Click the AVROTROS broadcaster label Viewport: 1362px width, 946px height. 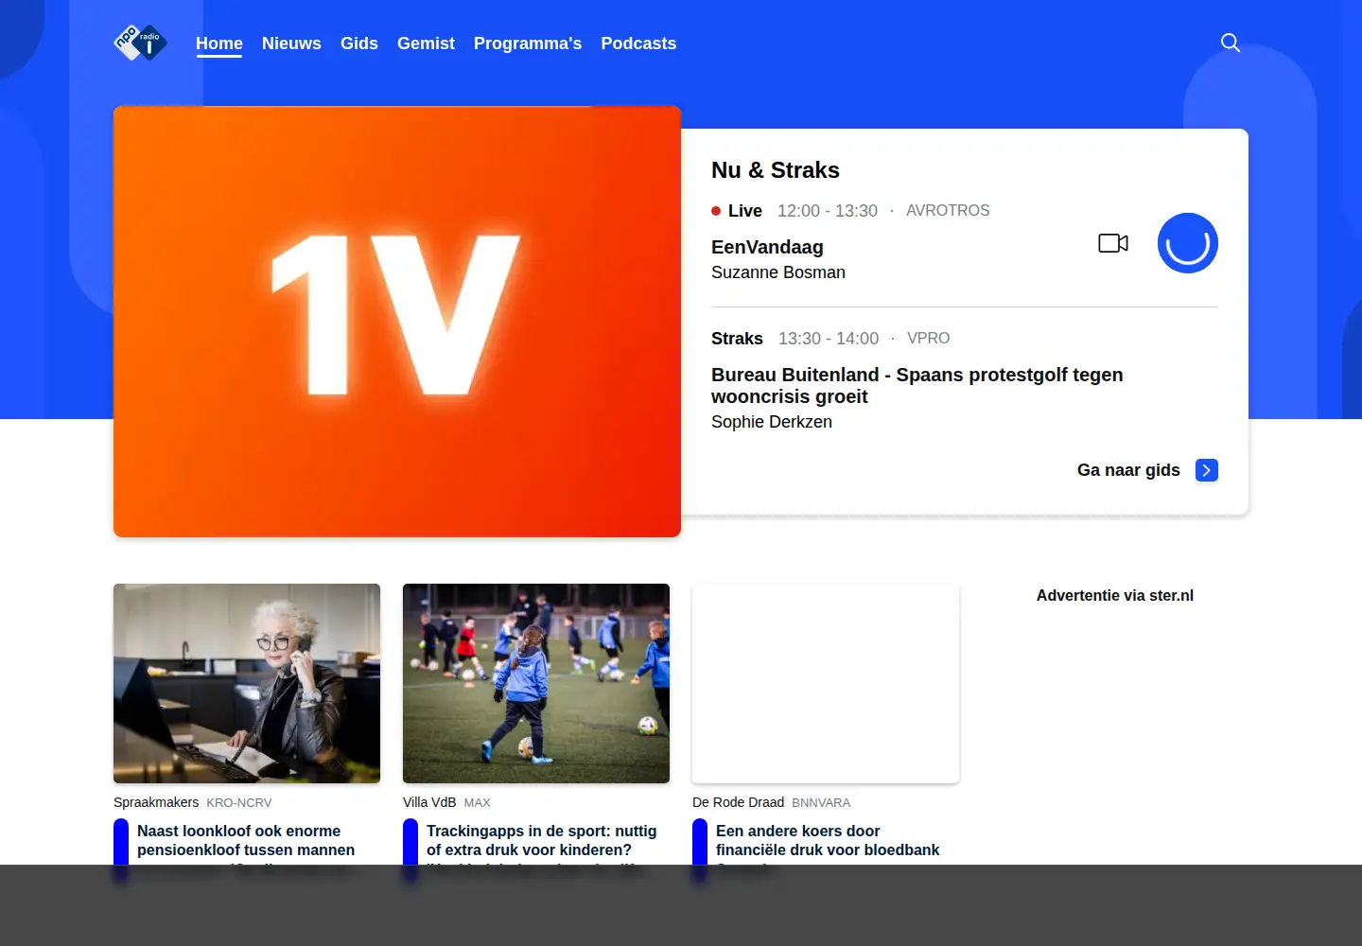948,210
